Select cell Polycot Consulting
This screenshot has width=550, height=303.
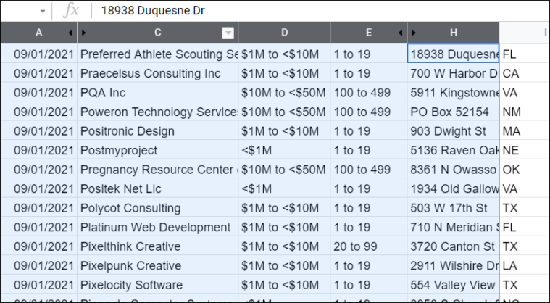[157, 208]
